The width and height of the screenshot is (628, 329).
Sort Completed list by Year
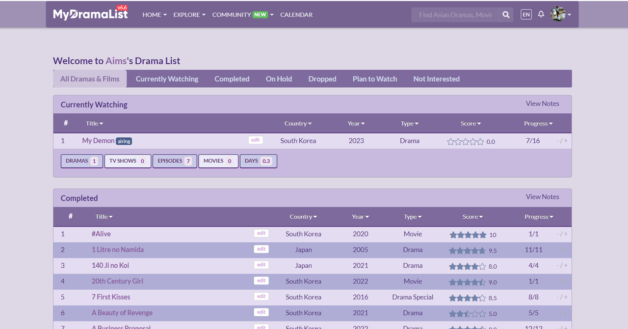360,217
